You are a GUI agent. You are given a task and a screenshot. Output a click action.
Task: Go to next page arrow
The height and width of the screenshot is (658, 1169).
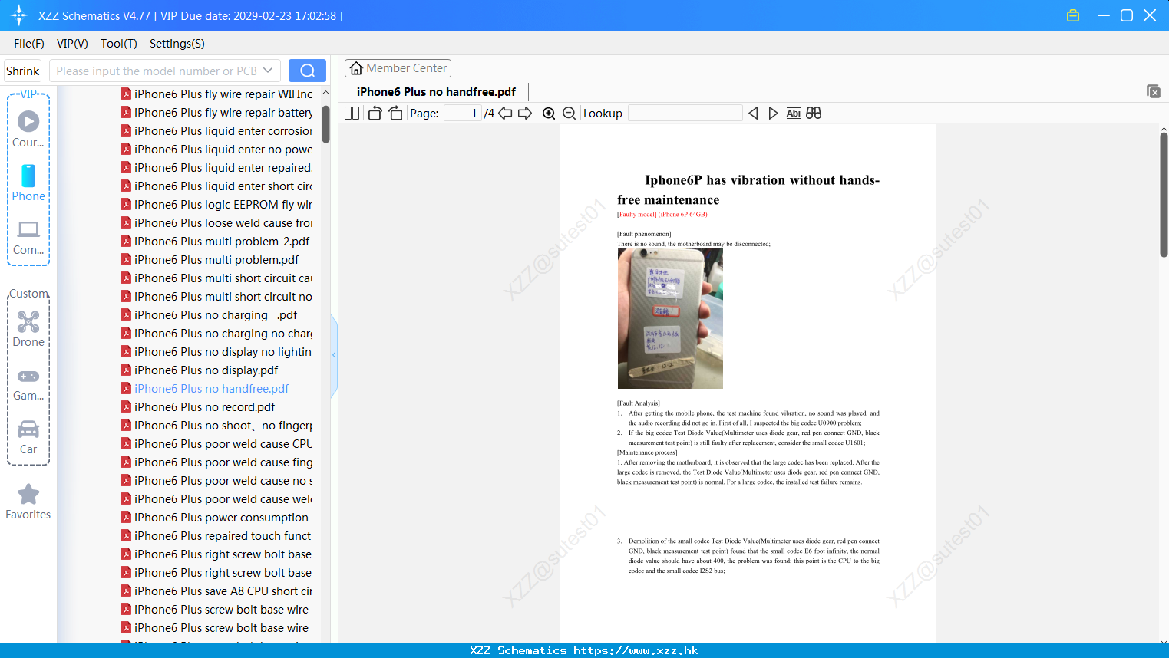point(525,114)
